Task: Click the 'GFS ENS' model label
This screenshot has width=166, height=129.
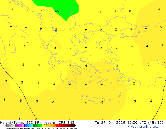Action: (67, 123)
